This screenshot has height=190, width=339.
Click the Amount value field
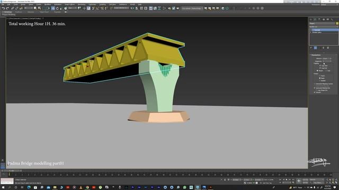(x=326, y=59)
